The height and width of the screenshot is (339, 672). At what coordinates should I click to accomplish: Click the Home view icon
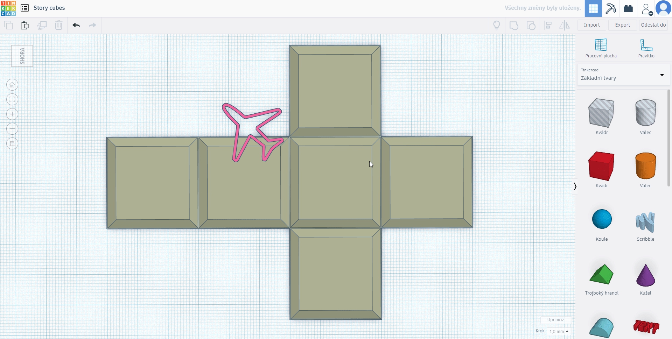coord(12,85)
